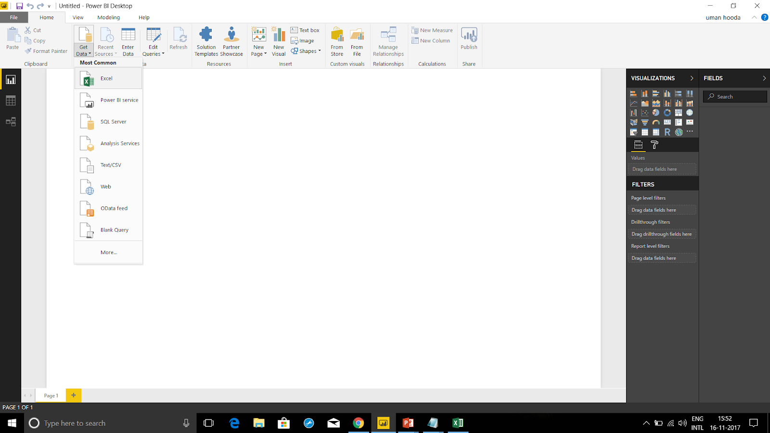Open Manage Relationships
This screenshot has width=770, height=433.
click(388, 41)
